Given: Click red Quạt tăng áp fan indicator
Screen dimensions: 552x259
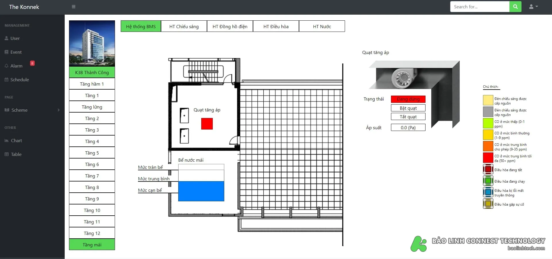Looking at the screenshot, I should (207, 124).
